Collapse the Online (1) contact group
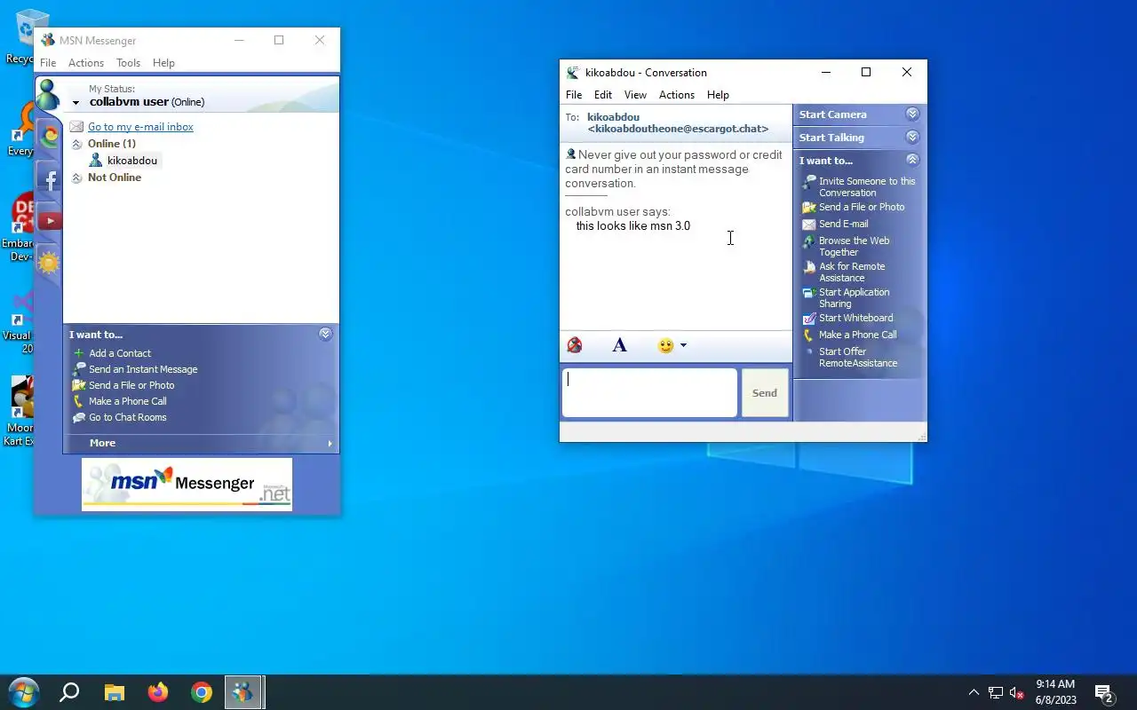The image size is (1137, 710). click(77, 144)
